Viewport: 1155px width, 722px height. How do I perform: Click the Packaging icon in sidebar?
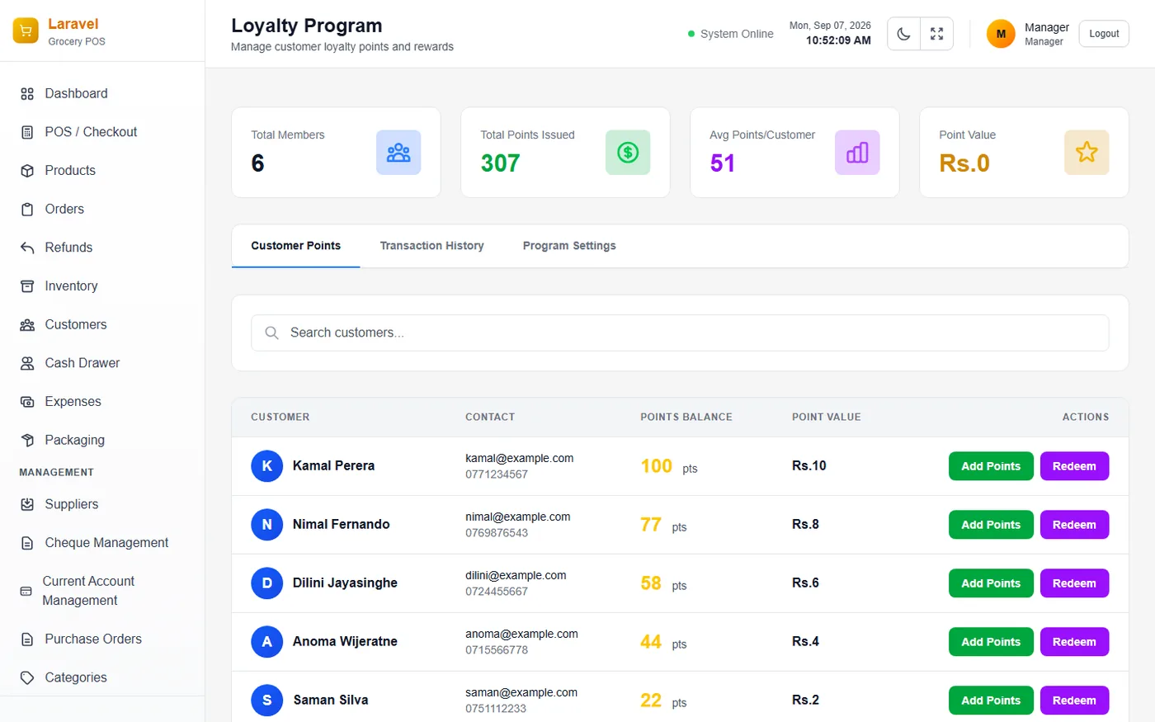[27, 441]
